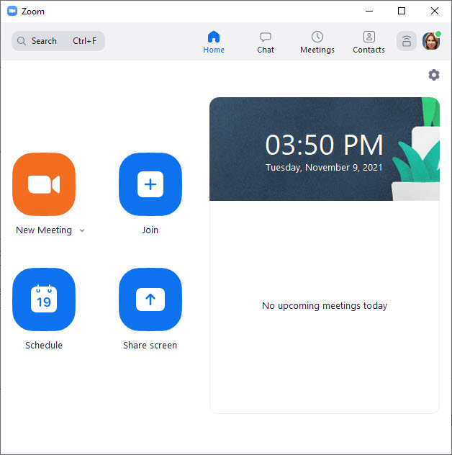The height and width of the screenshot is (455, 452).
Task: Click the 'Share screen' label
Action: 150,346
